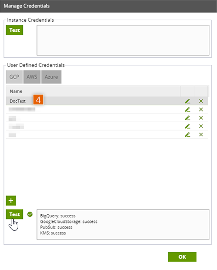Click the 'GoogleCloudStorage: success' result line
This screenshot has height=270, width=217.
tap(69, 221)
